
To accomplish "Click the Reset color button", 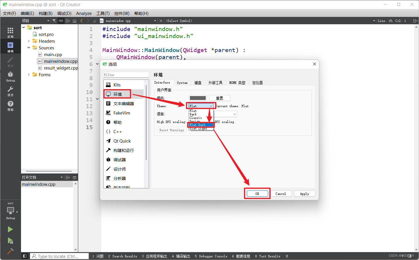I will [x=220, y=98].
